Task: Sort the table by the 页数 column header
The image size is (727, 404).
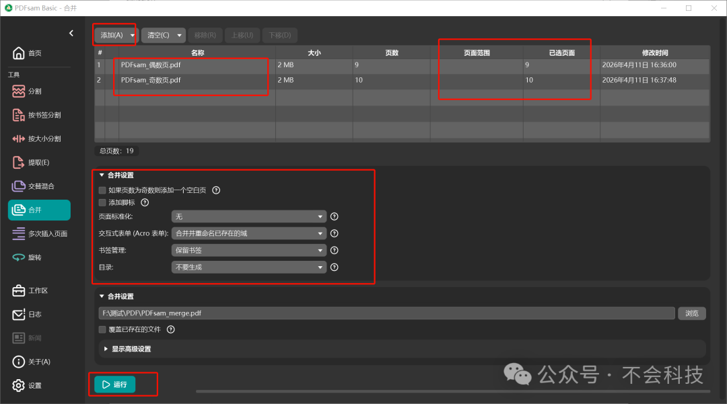Action: click(391, 52)
